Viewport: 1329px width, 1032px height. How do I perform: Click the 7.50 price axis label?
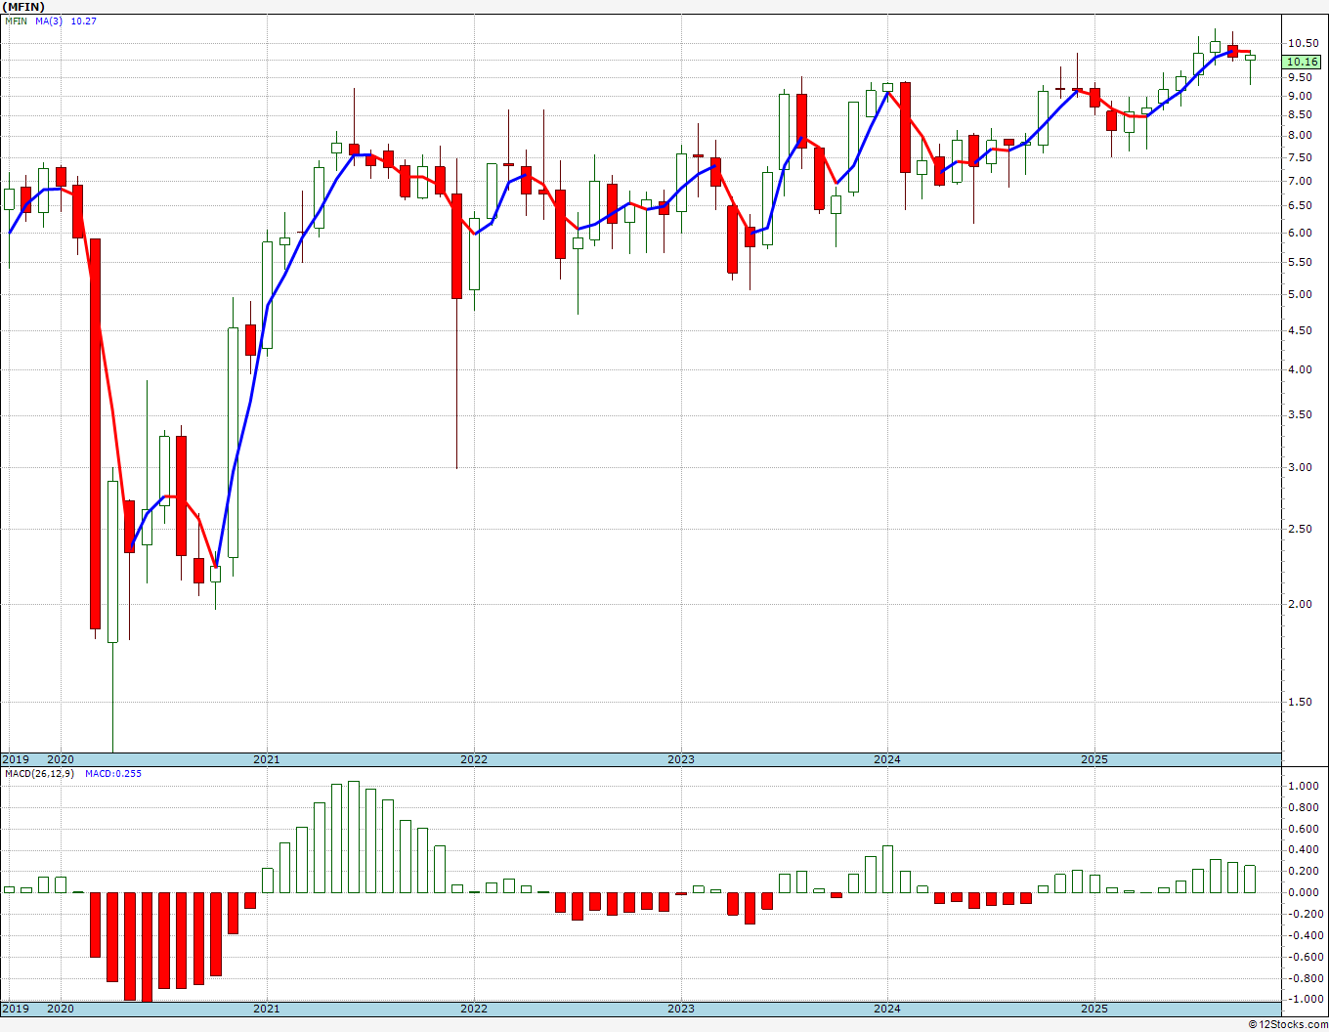tap(1300, 157)
